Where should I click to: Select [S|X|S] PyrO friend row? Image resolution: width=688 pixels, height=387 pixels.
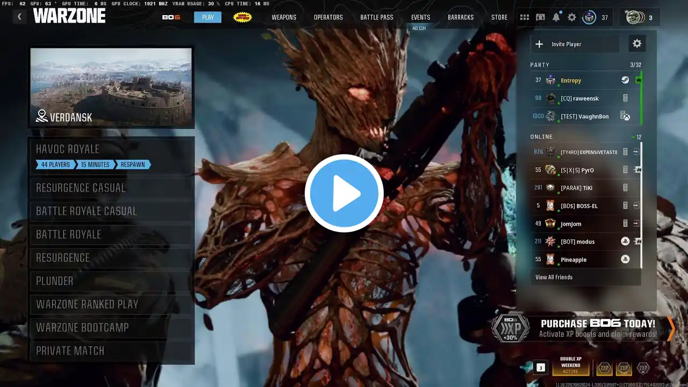coord(585,170)
